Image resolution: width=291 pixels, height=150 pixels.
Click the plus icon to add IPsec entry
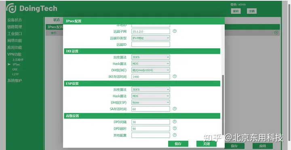[276, 33]
